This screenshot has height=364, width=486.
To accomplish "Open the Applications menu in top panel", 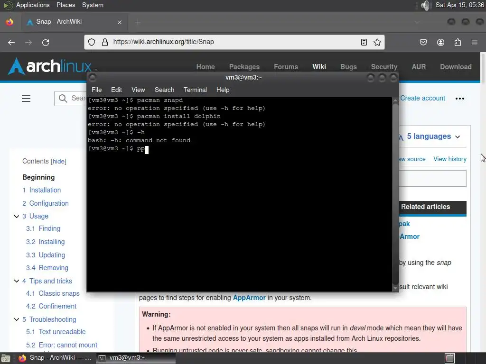I will click(33, 5).
